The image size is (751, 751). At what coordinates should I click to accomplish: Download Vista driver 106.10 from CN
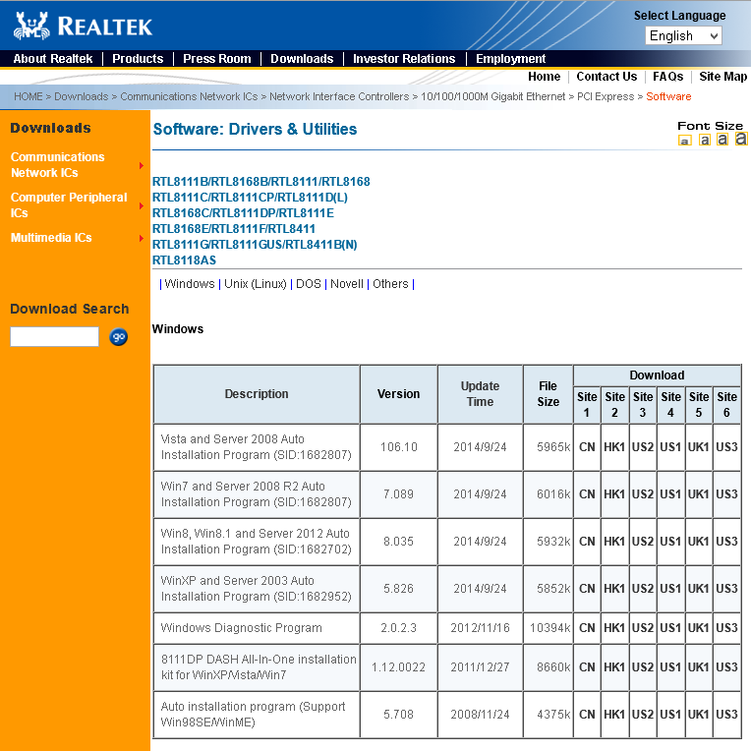[x=587, y=447]
